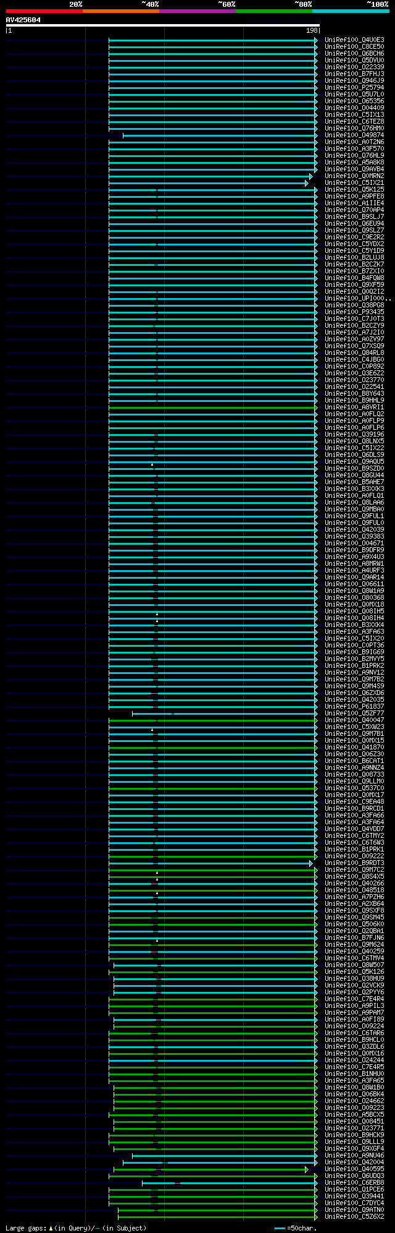Select label UniRef100_Q39196
395x1233 pixels.
pos(354,435)
